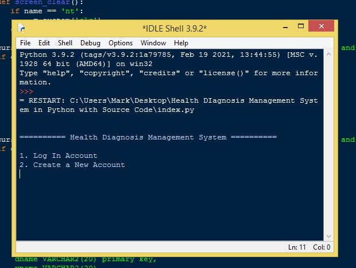Open the Debug menu
Screen dimensions: 356x268
coord(90,43)
